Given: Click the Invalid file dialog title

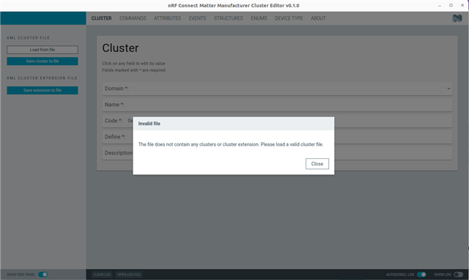Looking at the screenshot, I should click(149, 124).
